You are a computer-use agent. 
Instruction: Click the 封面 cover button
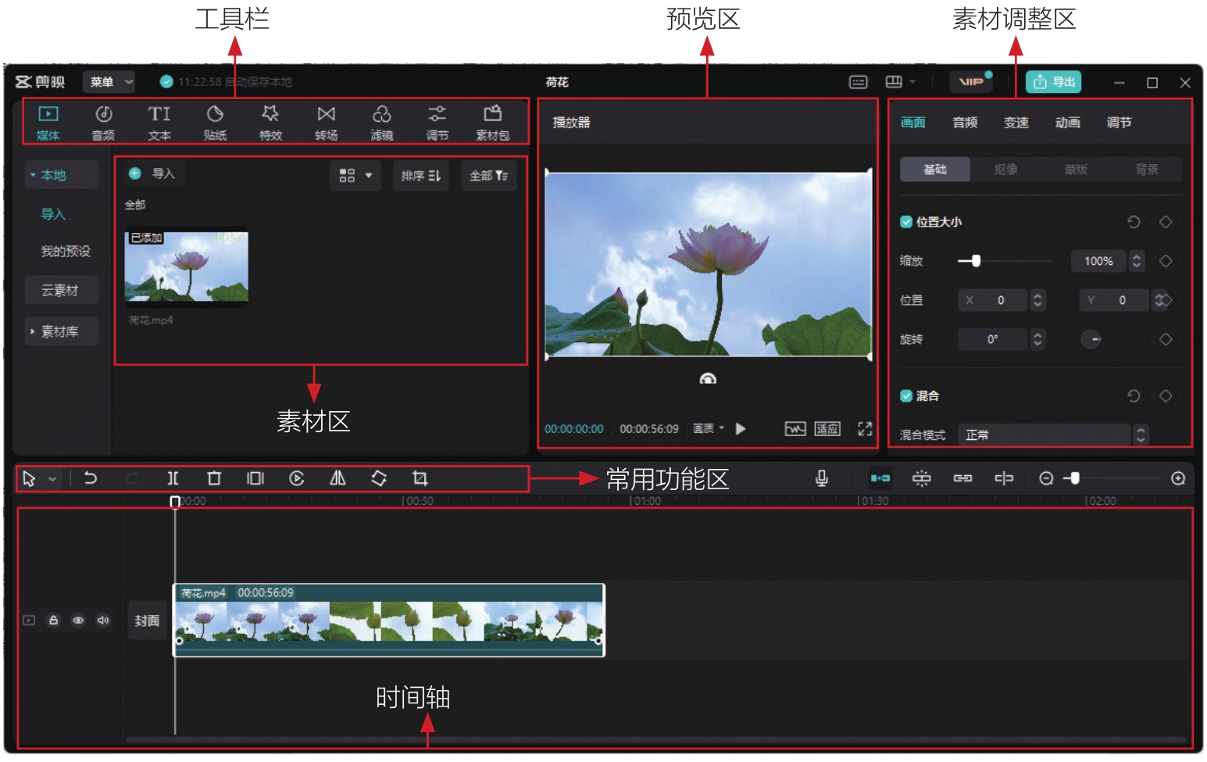coord(147,621)
